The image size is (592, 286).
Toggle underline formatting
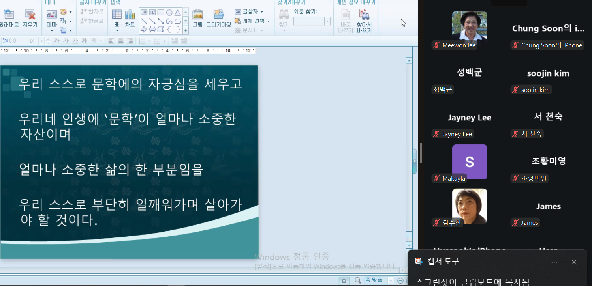click(75, 40)
